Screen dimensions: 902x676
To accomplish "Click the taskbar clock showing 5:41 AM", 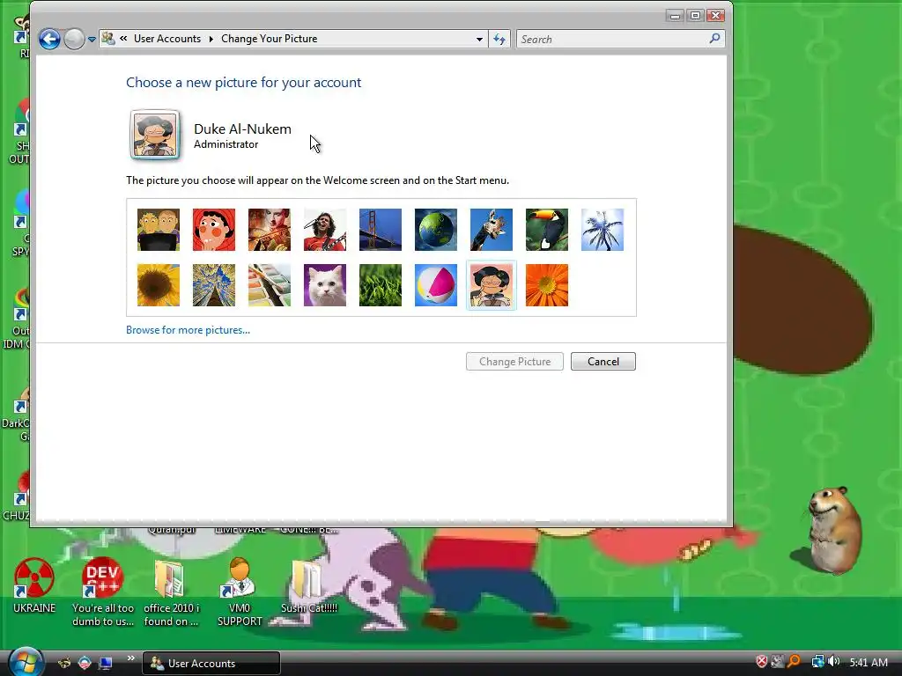I will [869, 662].
